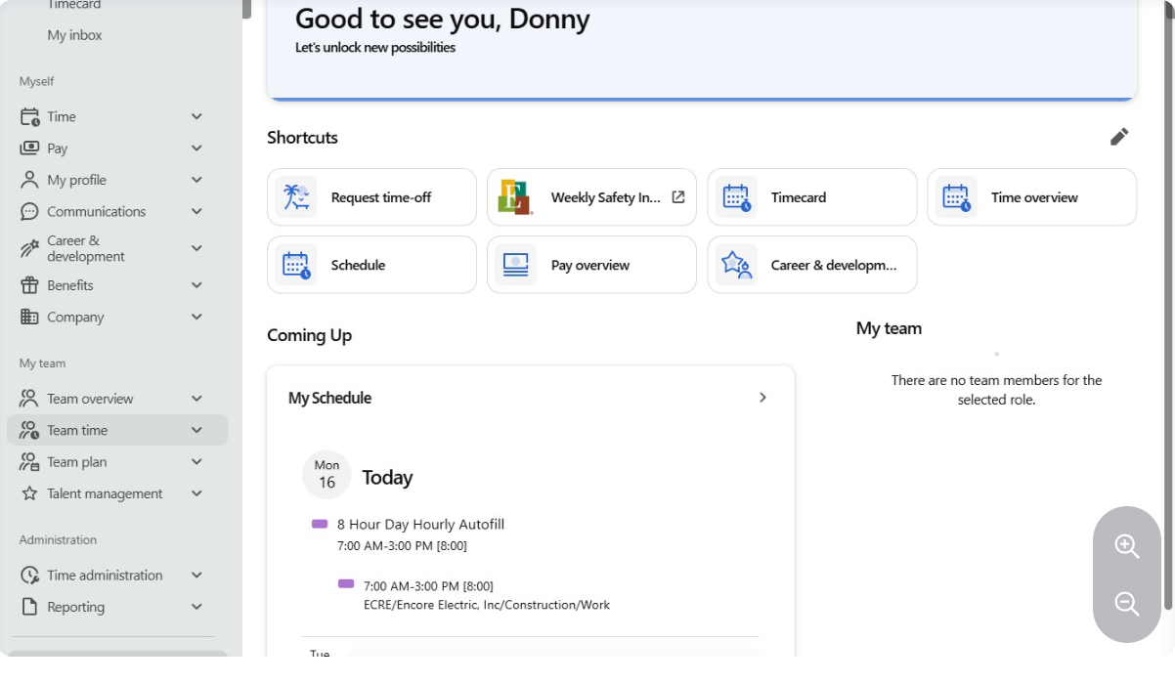
Task: Select the Team time menu item
Action: click(x=117, y=430)
